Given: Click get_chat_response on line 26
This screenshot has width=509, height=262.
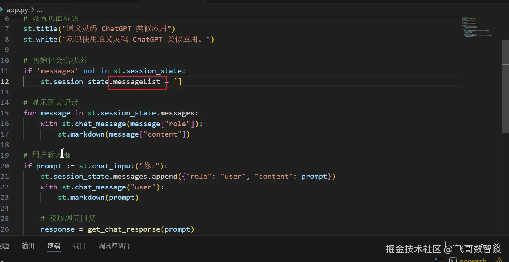Looking at the screenshot, I should pyautogui.click(x=124, y=229).
